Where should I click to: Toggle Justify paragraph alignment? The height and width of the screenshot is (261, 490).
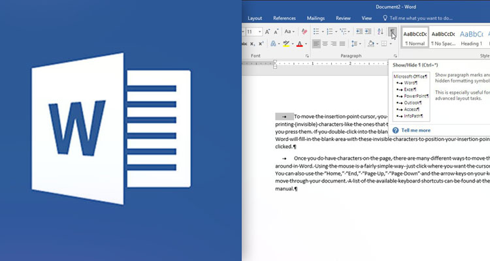[342, 44]
